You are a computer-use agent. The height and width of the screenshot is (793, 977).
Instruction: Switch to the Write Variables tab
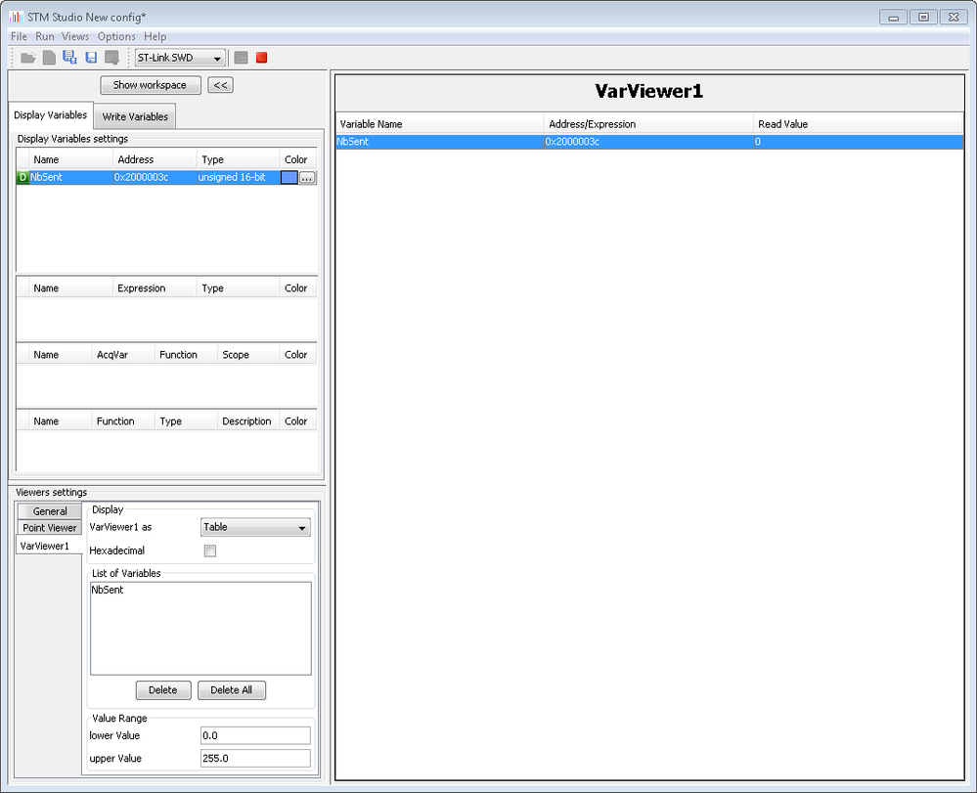coord(135,116)
